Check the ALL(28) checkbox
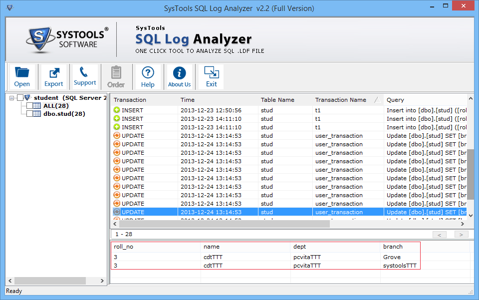The height and width of the screenshot is (300, 479). pyautogui.click(x=29, y=106)
